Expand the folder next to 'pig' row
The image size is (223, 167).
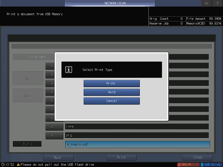coord(54,136)
